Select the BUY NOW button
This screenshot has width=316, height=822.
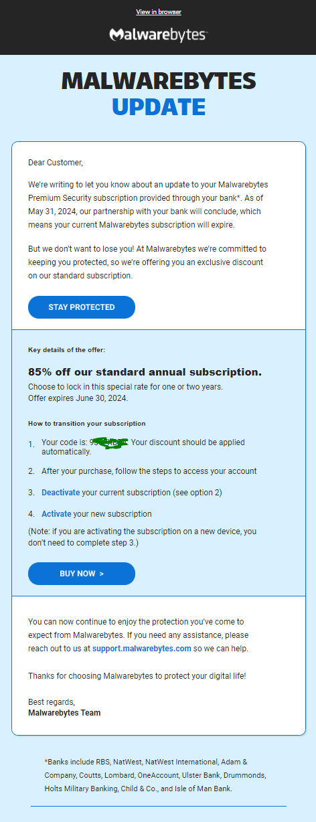click(x=82, y=574)
